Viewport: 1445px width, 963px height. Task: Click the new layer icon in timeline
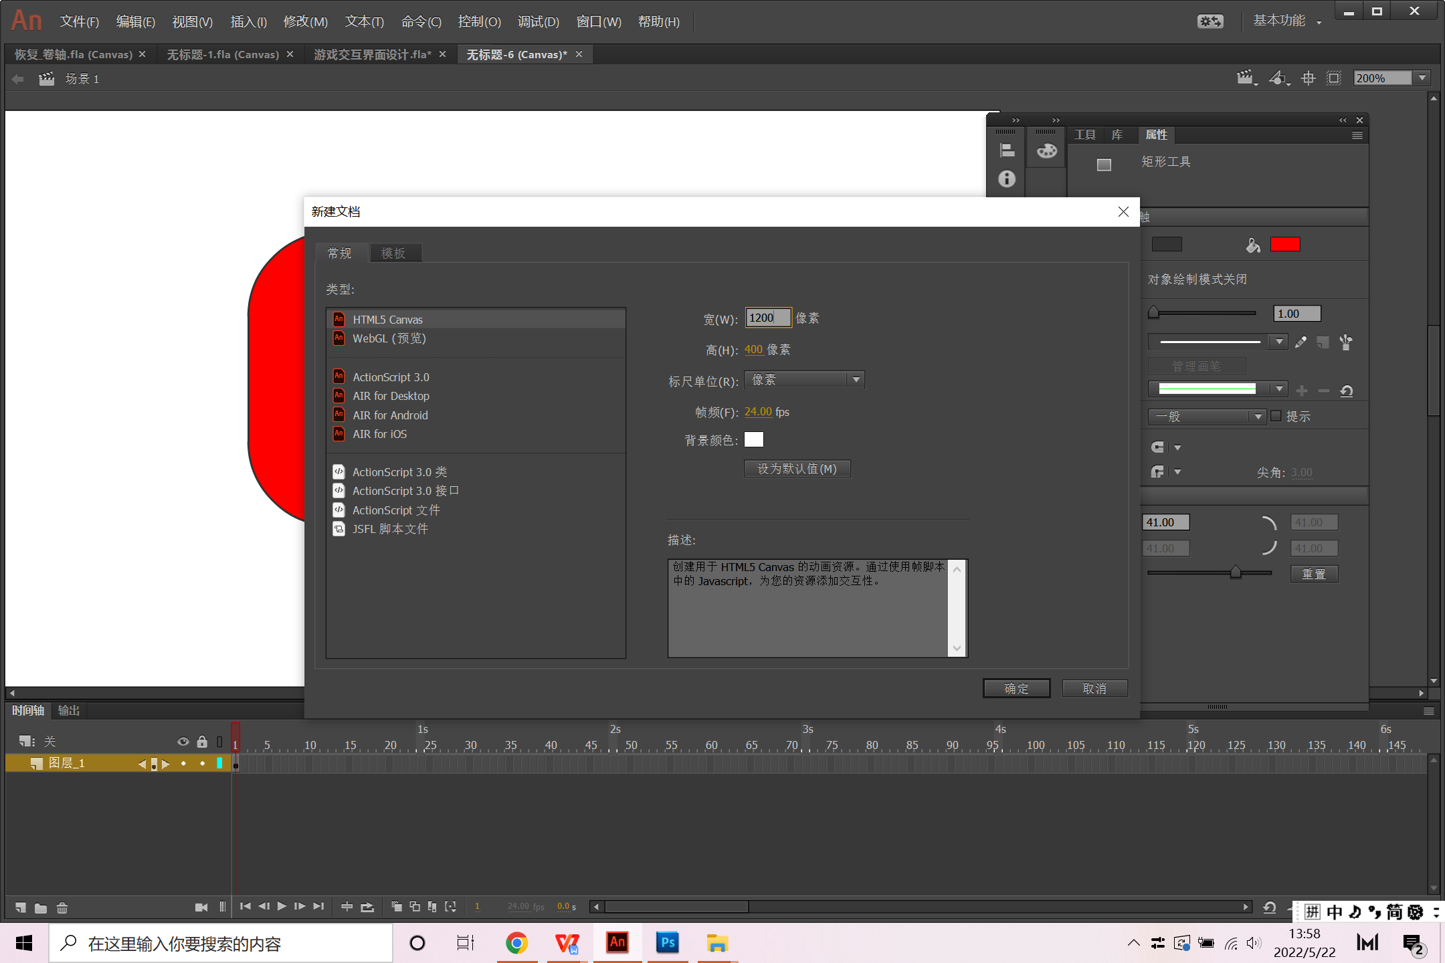21,907
